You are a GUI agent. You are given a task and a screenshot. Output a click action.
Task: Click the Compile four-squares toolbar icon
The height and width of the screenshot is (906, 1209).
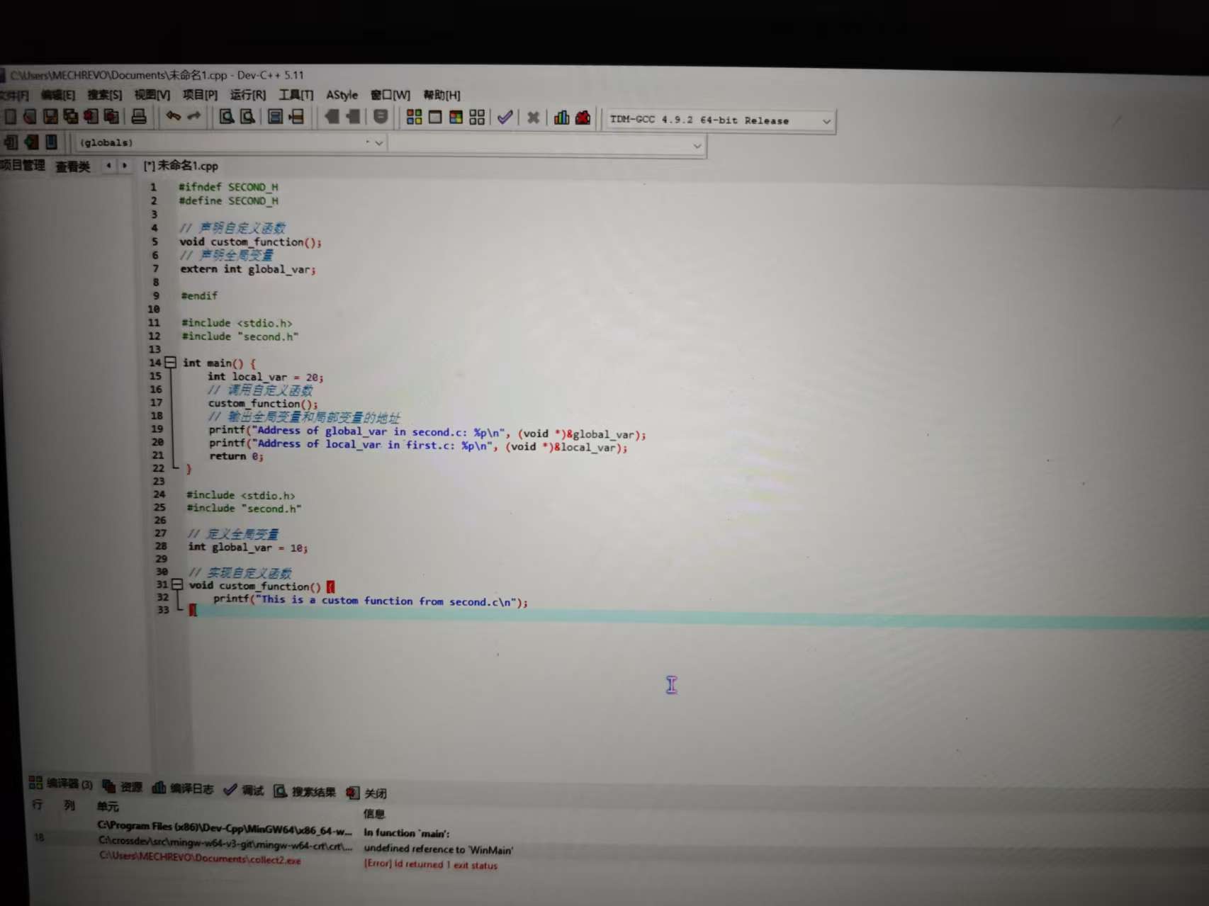pyautogui.click(x=415, y=118)
